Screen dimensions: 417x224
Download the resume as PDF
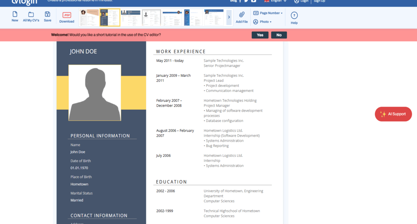point(66,17)
